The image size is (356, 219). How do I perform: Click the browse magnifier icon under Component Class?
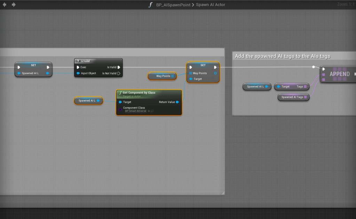(152, 111)
